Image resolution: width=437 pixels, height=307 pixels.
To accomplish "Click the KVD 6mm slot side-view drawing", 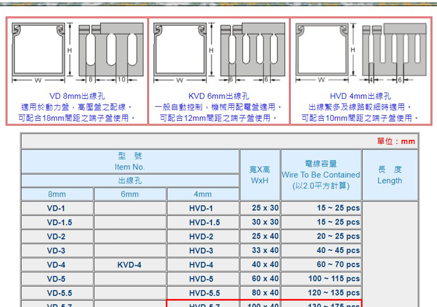I will tap(253, 50).
